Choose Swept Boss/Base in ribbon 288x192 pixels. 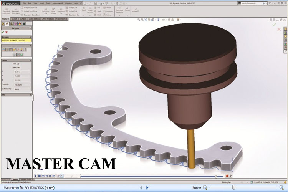click(29, 8)
